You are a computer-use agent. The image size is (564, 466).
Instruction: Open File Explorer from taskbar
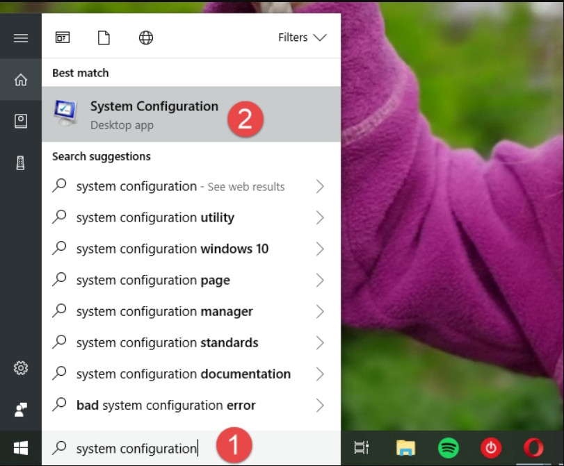tap(405, 448)
